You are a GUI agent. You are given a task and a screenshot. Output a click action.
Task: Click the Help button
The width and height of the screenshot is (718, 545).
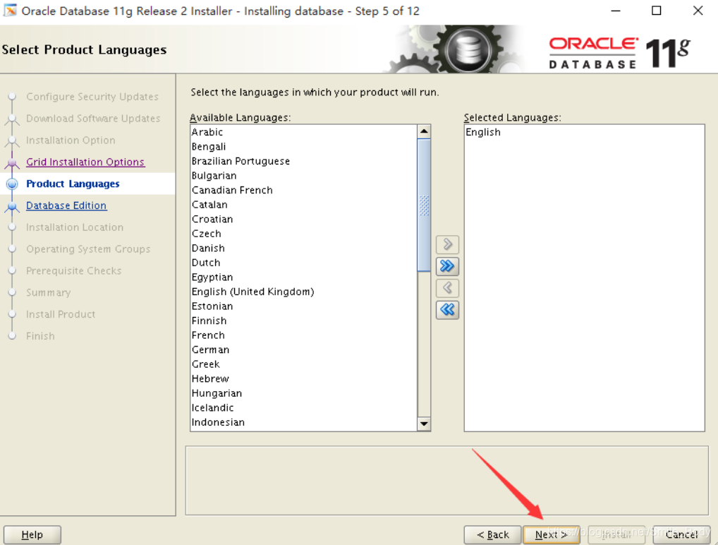[32, 534]
